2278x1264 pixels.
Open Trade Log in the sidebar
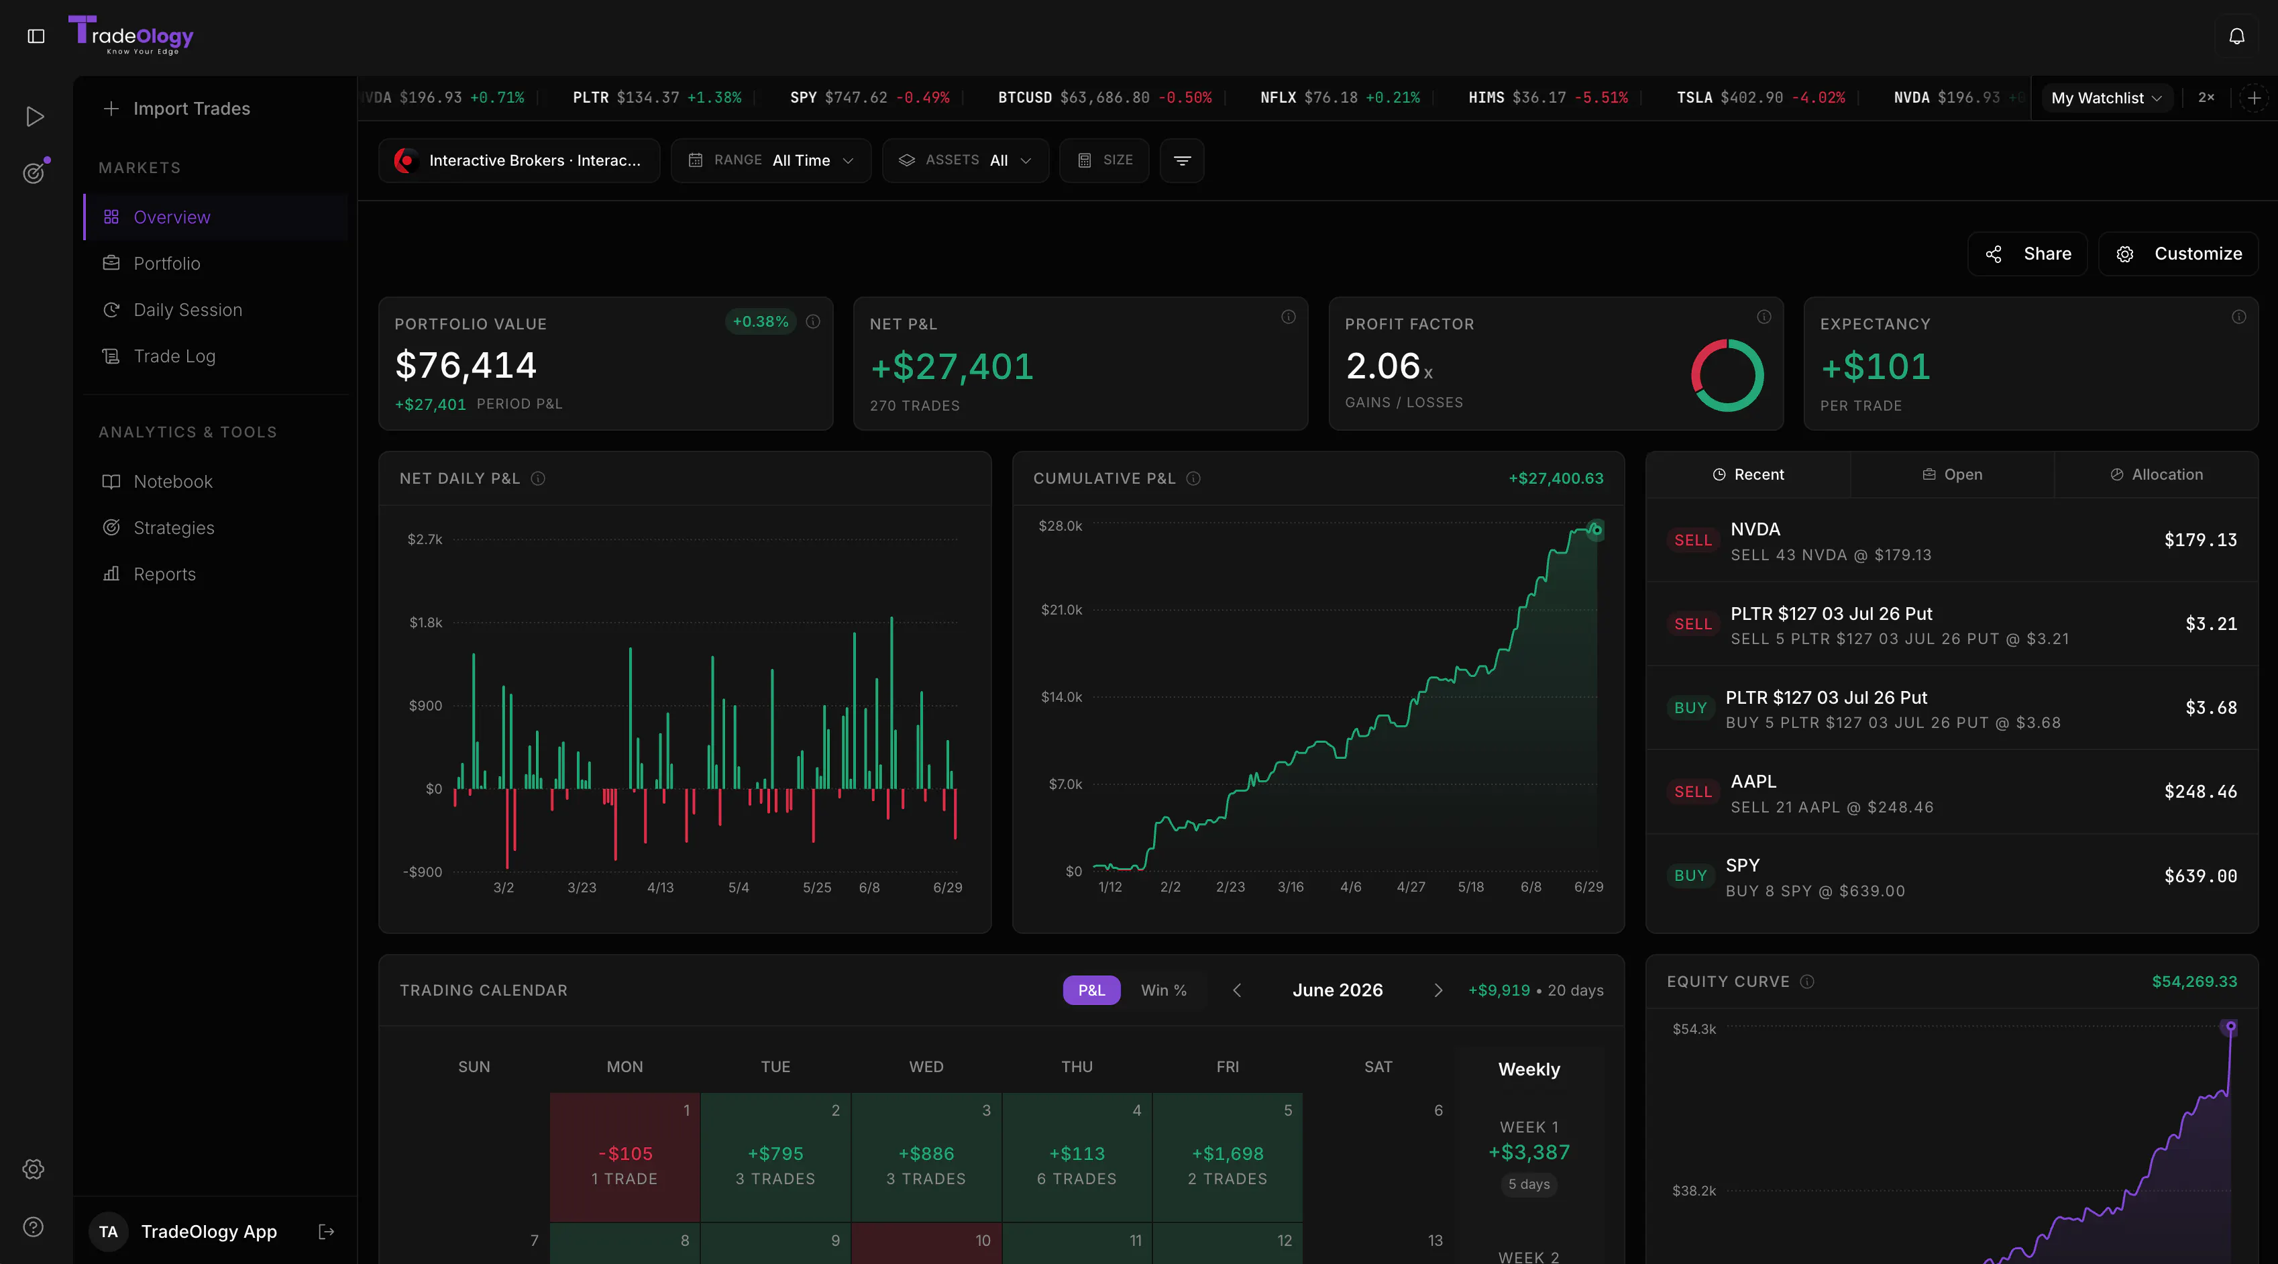click(x=217, y=356)
